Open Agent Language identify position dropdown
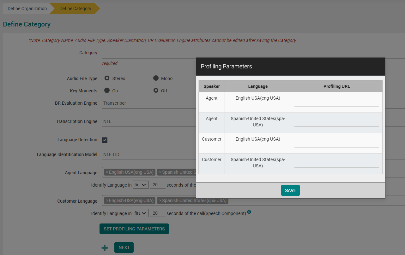This screenshot has width=405, height=255. pyautogui.click(x=141, y=185)
